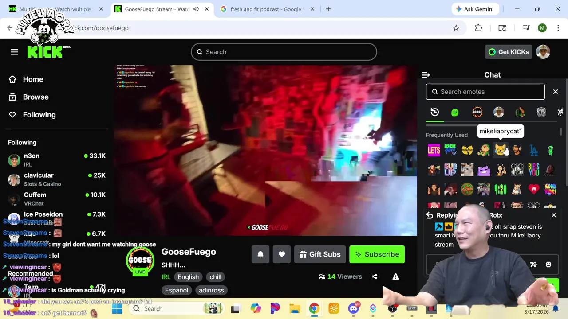The width and height of the screenshot is (568, 319).
Task: Insert the green alien emote
Action: pos(550,150)
